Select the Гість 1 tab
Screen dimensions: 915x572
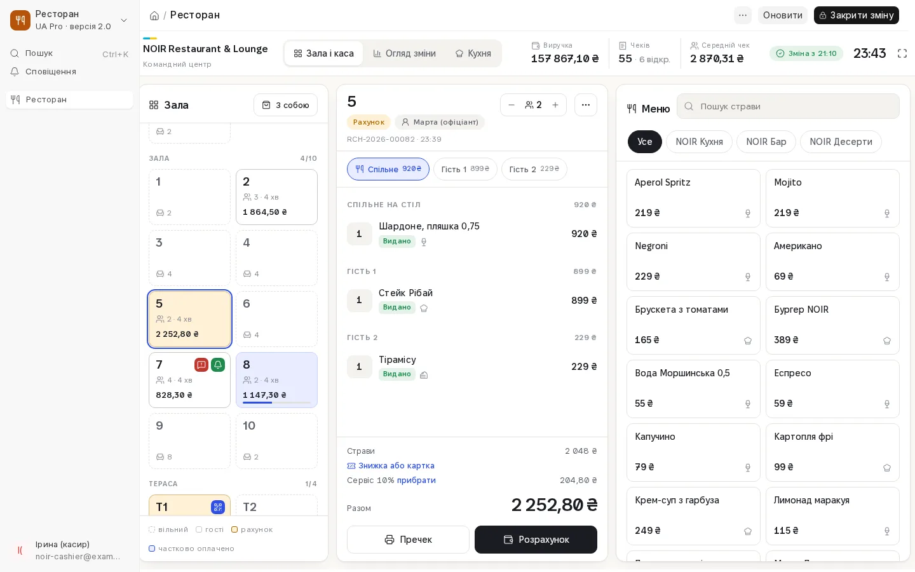[x=465, y=169]
